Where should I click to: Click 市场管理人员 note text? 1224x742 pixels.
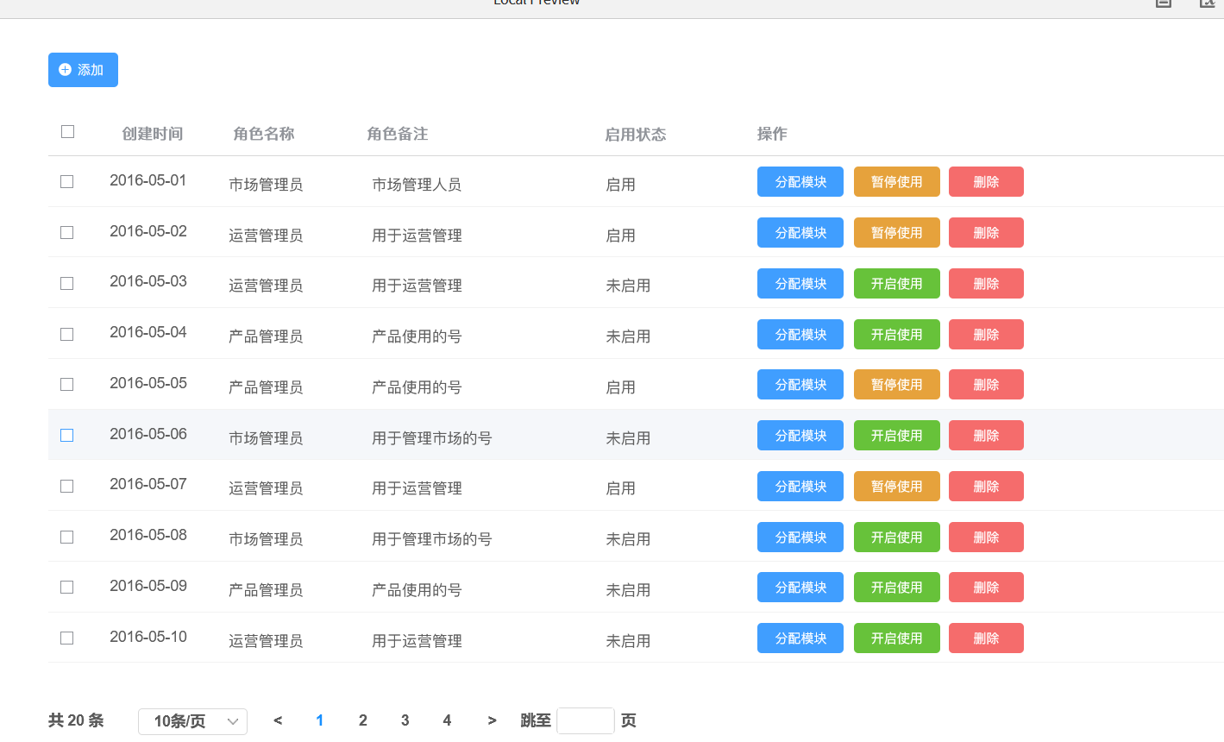pos(417,185)
